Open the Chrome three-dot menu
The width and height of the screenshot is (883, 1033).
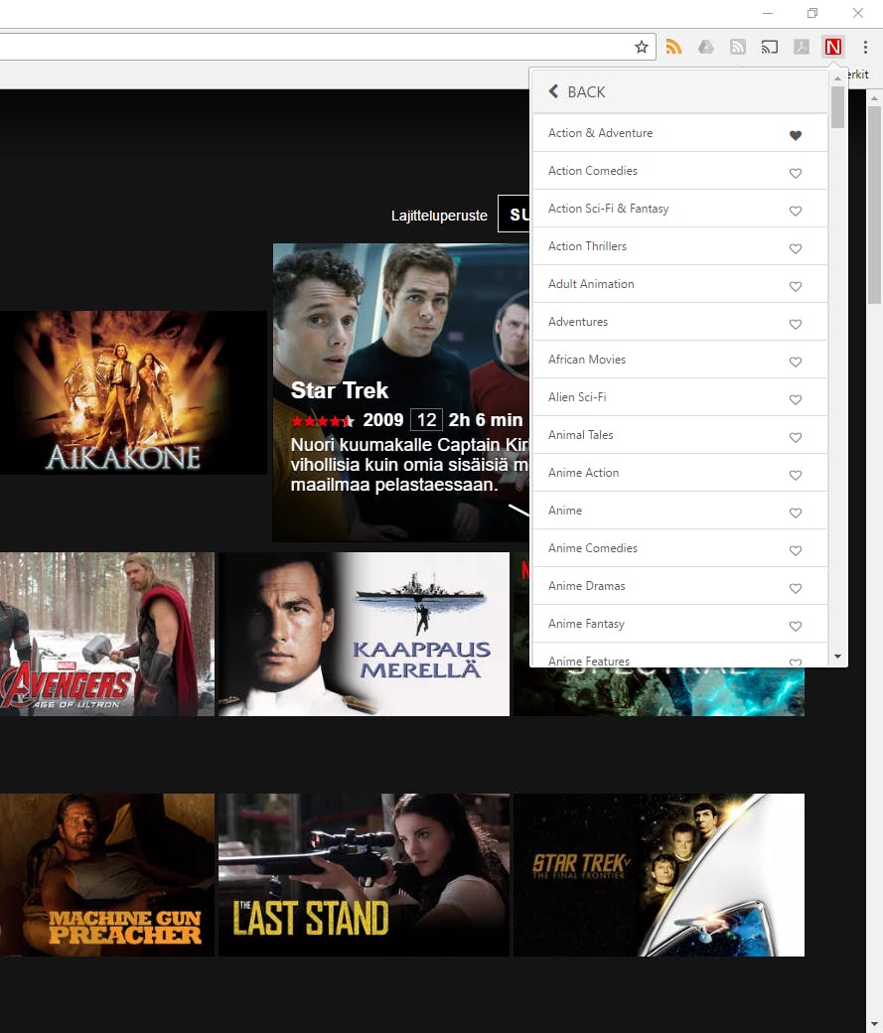865,47
